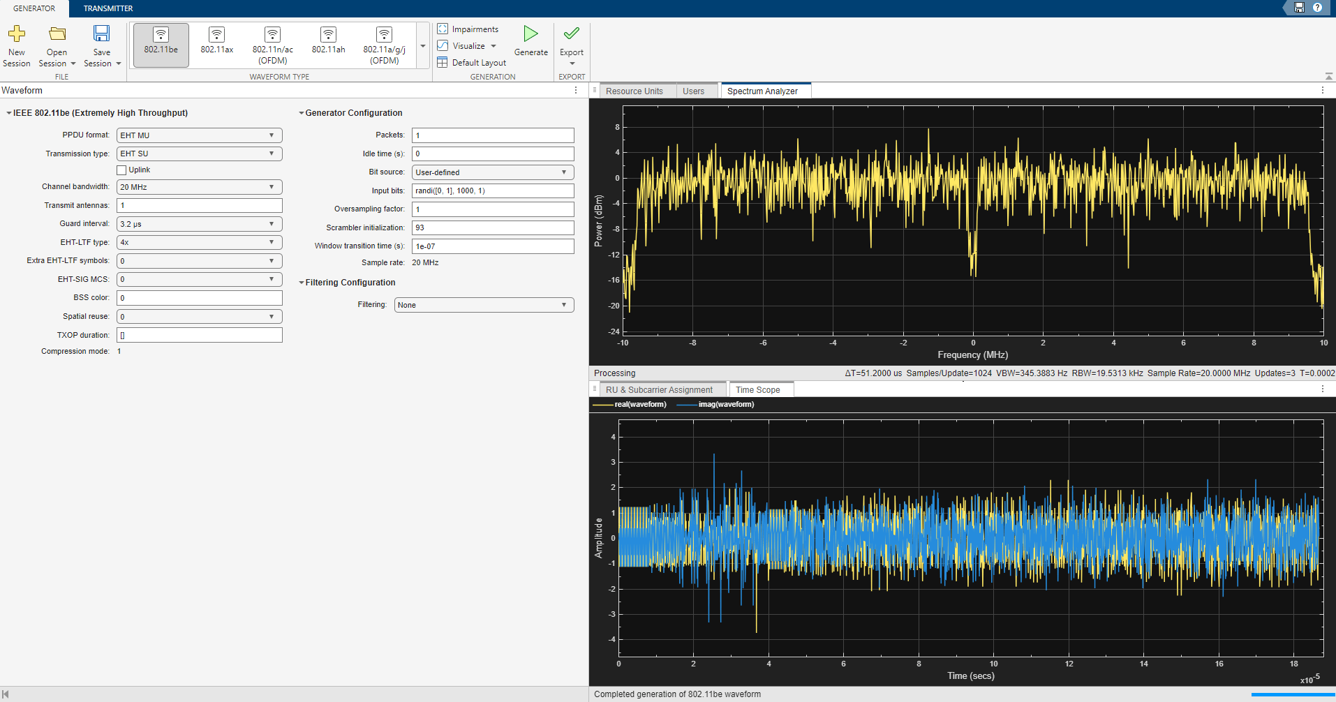The height and width of the screenshot is (702, 1336).
Task: Switch to the TRANSMITTER tab
Action: (108, 8)
